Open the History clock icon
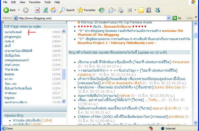 pos(101,10)
